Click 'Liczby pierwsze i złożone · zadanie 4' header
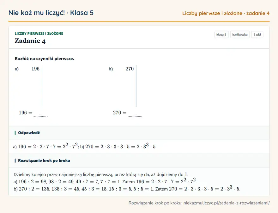The height and width of the screenshot is (213, 278). tap(226, 13)
